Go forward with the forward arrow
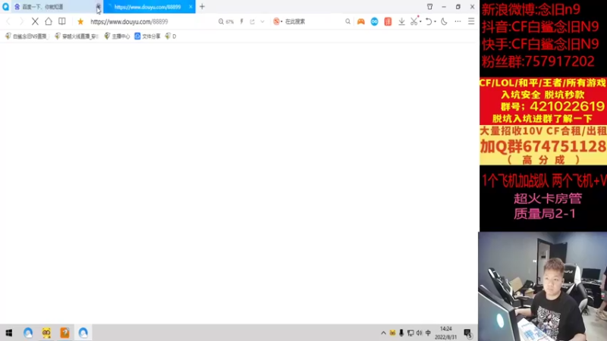Image resolution: width=607 pixels, height=341 pixels. coord(21,22)
